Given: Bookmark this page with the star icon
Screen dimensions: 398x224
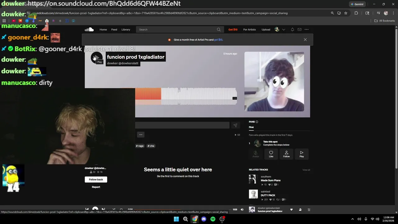Looking at the screenshot, I should click(345, 13).
